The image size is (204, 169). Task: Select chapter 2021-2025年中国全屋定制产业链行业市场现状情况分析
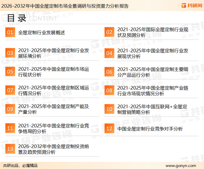153,90
